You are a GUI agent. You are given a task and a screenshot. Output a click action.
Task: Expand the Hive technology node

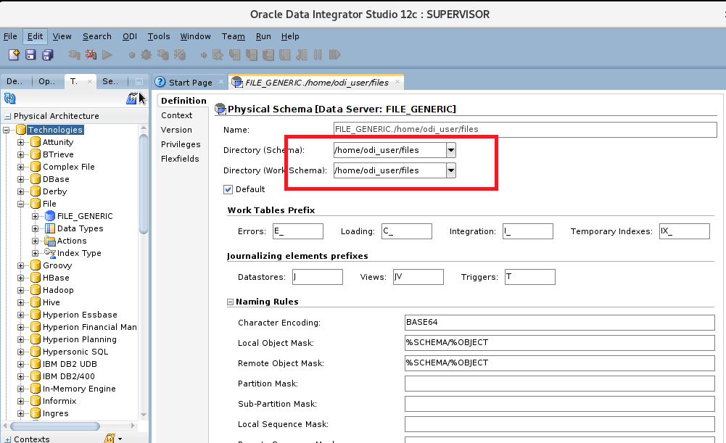21,302
